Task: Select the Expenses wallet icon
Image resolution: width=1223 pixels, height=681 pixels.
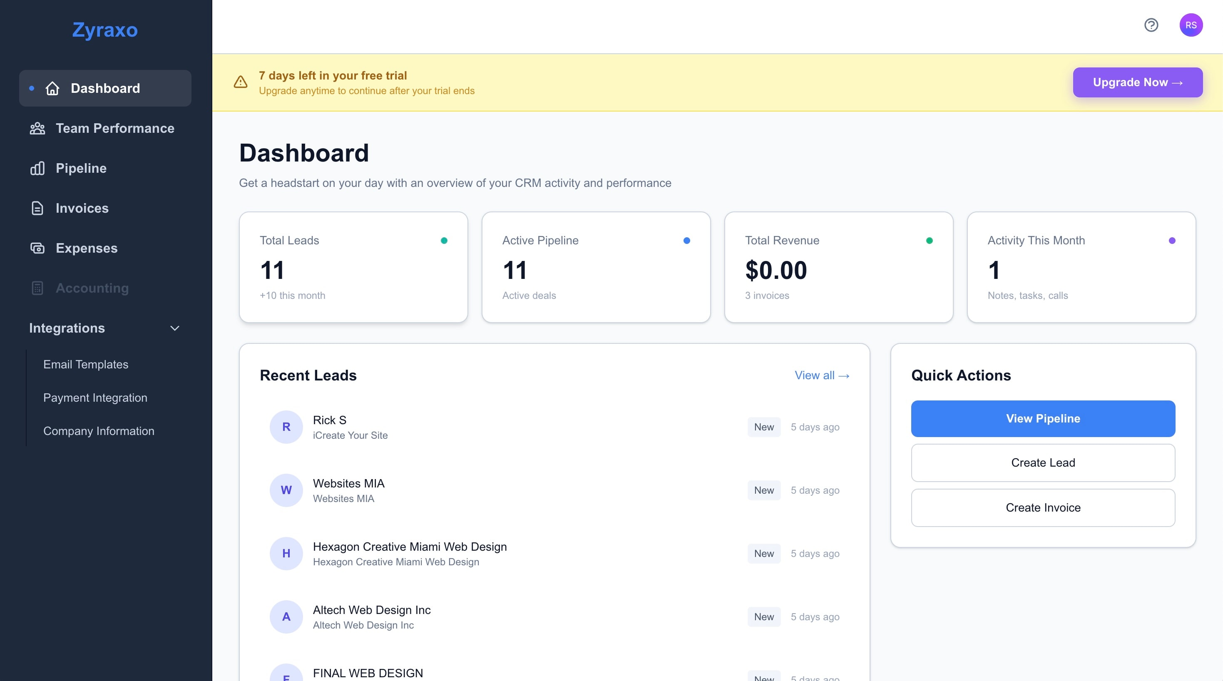Action: [x=37, y=248]
